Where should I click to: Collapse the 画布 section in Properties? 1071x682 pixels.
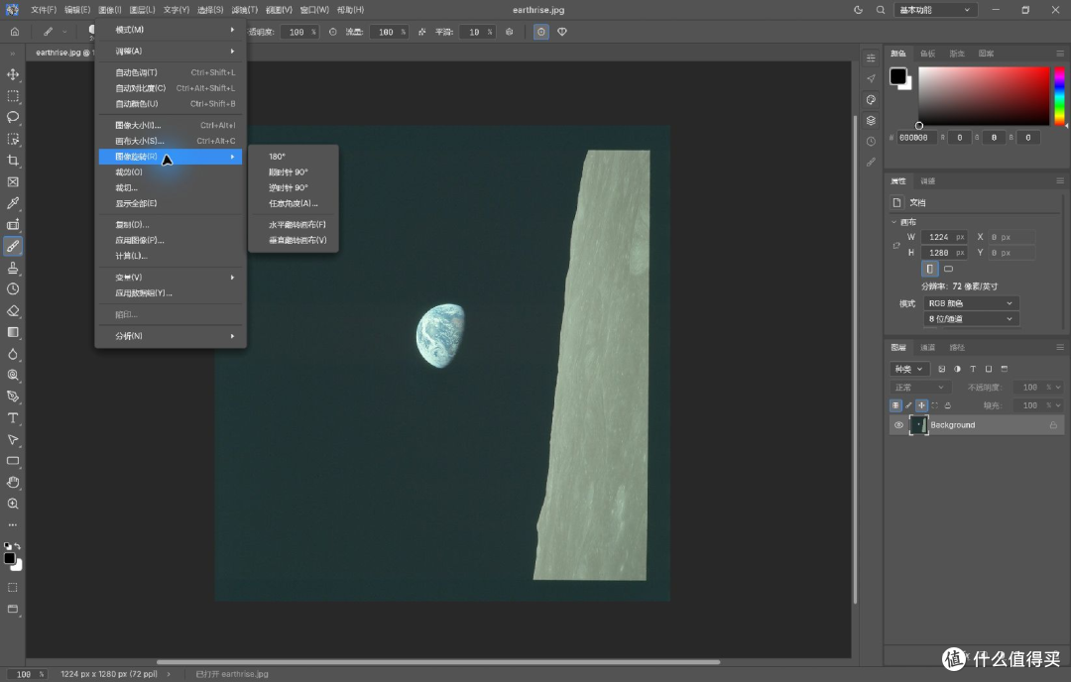894,222
